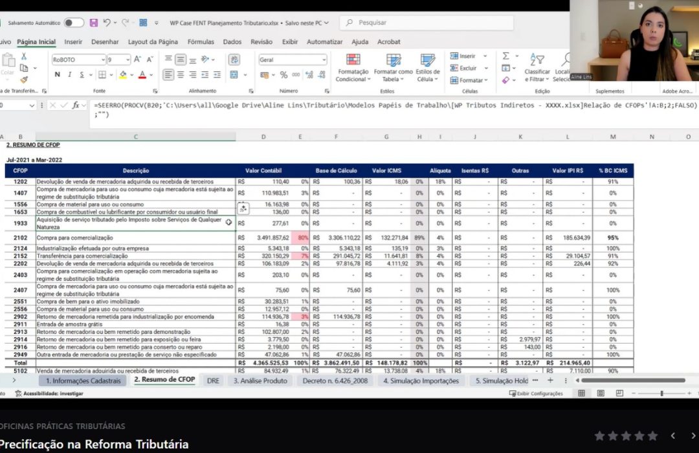This screenshot has height=453, width=699.
Task: Click the italic I formatting icon
Action: 69,74
